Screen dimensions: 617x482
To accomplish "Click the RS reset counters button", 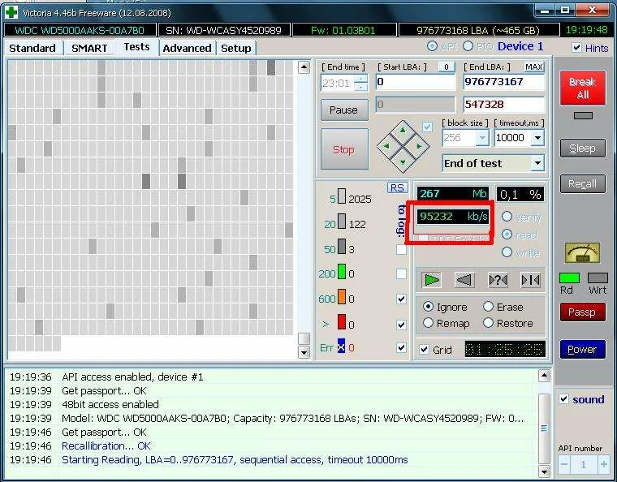I will click(x=398, y=188).
